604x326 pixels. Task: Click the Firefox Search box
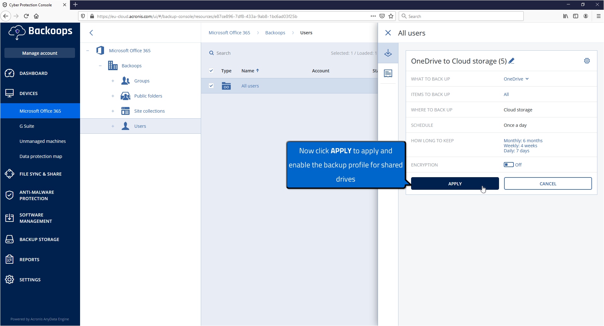tap(461, 16)
